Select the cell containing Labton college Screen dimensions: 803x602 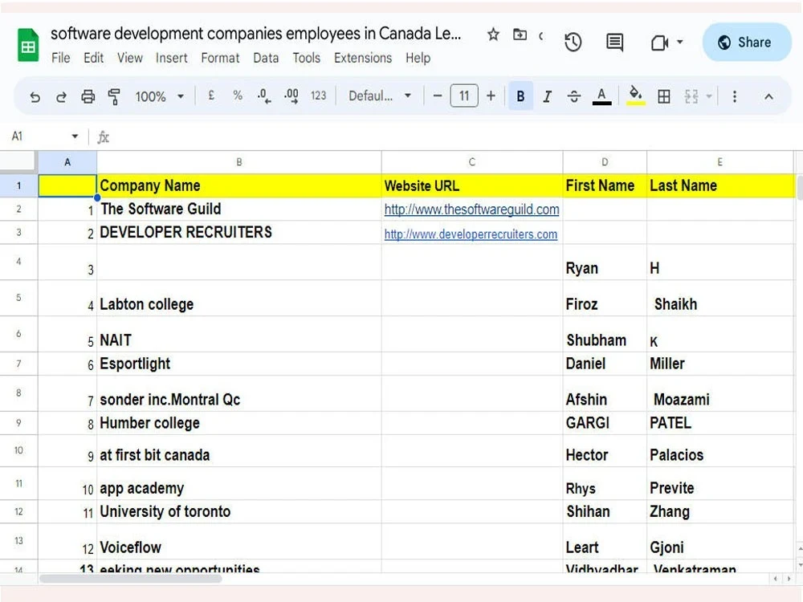[x=238, y=298]
